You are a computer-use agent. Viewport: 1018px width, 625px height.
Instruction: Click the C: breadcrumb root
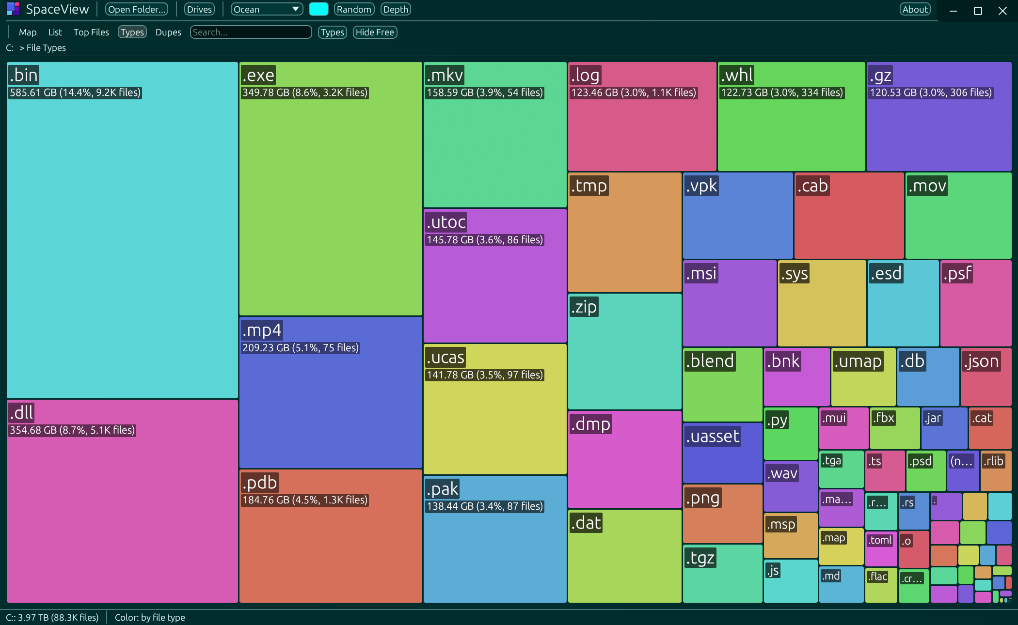pos(9,47)
